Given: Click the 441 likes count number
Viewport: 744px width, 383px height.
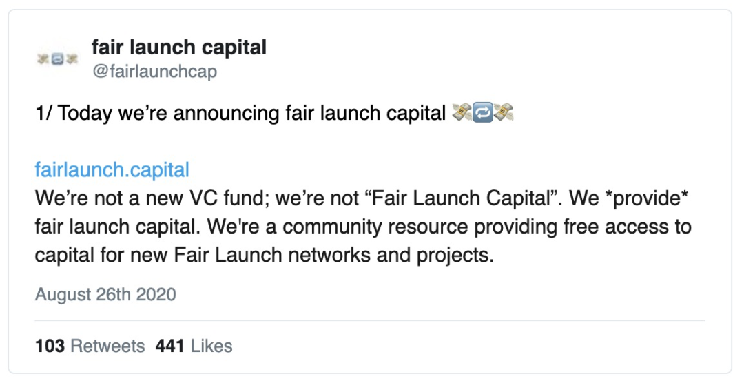Looking at the screenshot, I should (169, 346).
